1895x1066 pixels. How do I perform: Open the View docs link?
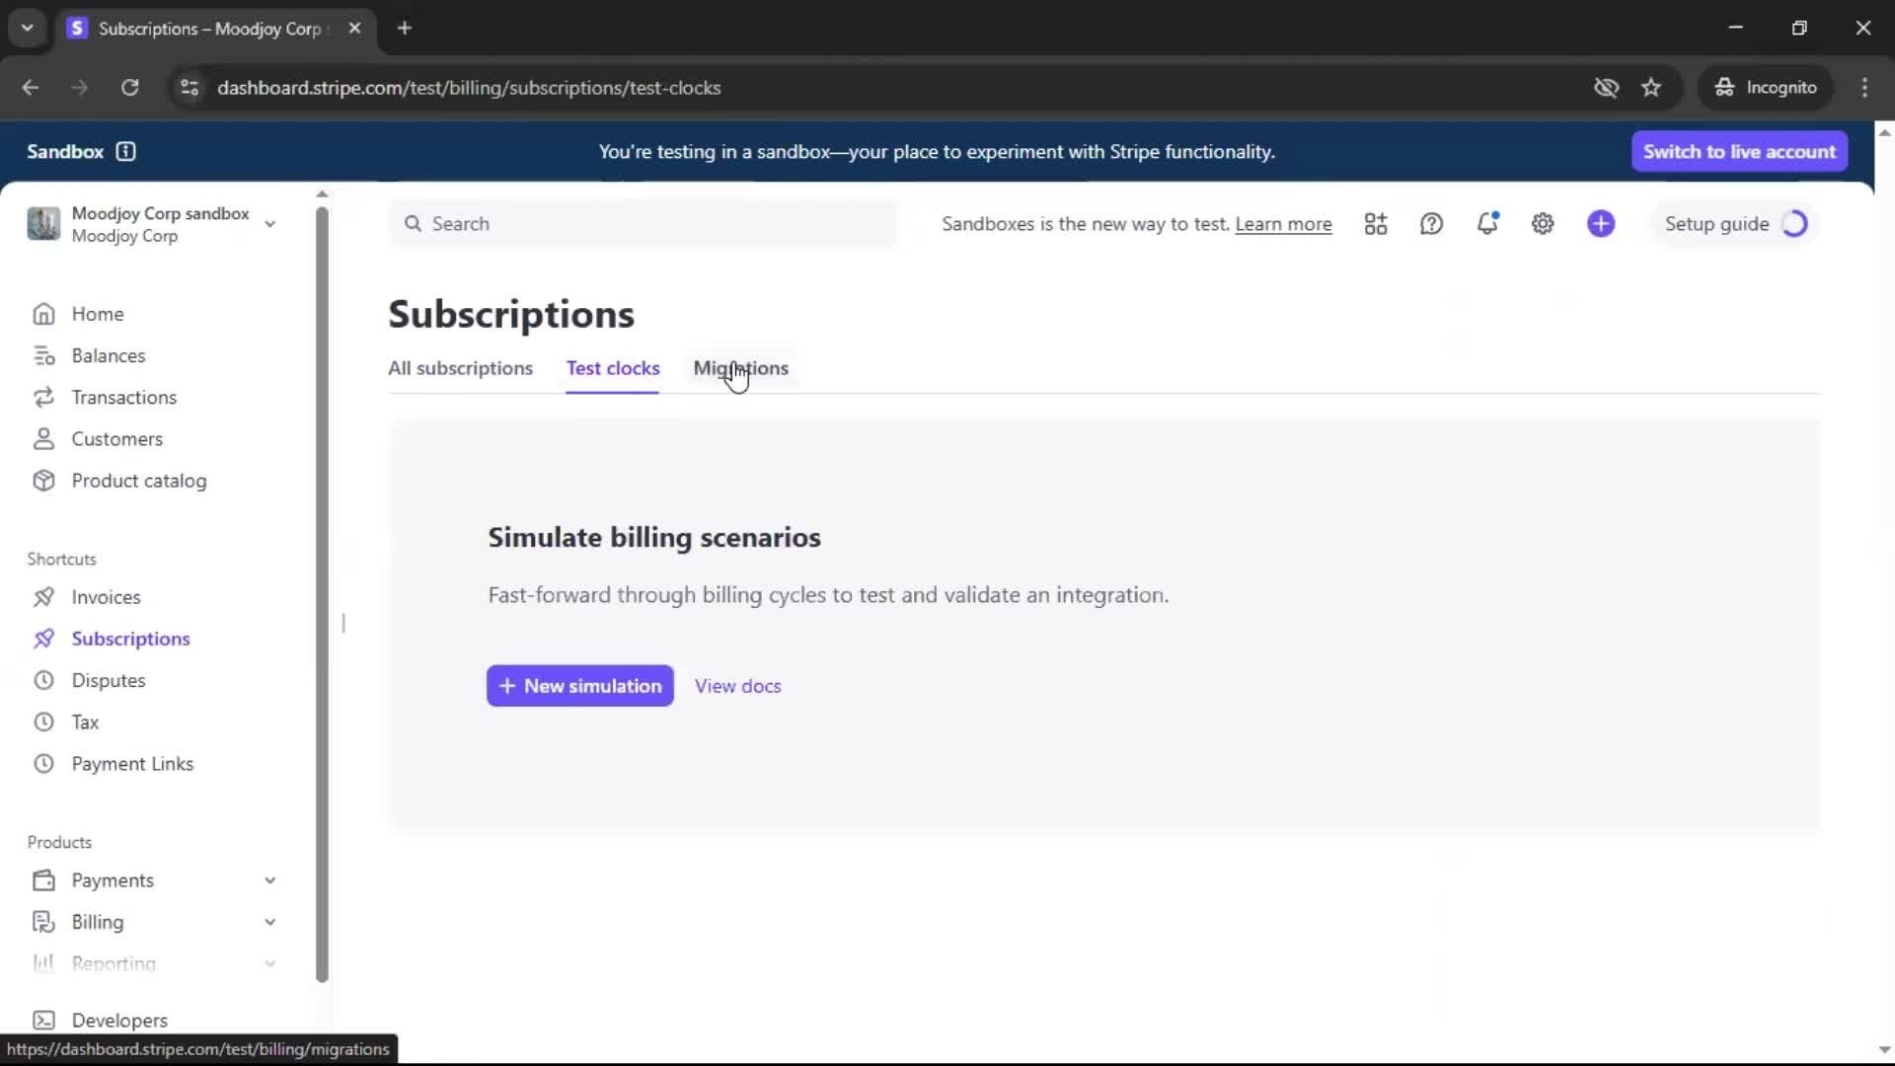click(x=737, y=686)
